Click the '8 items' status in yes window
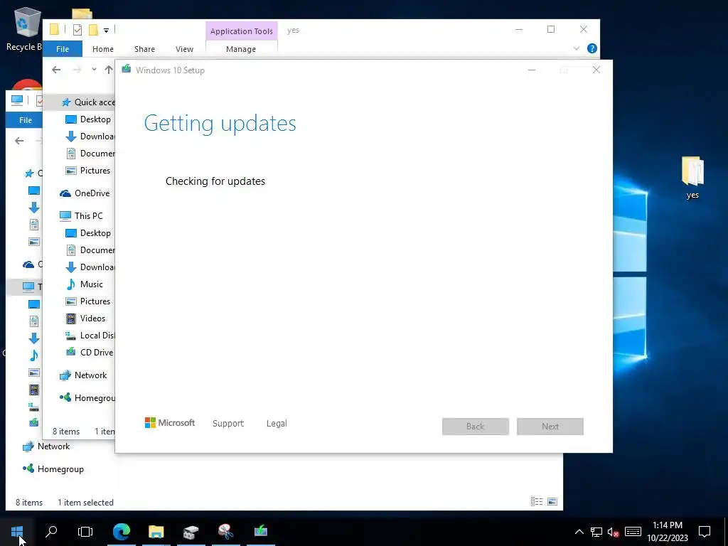The height and width of the screenshot is (546, 728). pyautogui.click(x=66, y=432)
